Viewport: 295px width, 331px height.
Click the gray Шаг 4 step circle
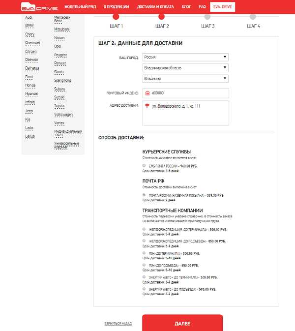click(x=253, y=17)
